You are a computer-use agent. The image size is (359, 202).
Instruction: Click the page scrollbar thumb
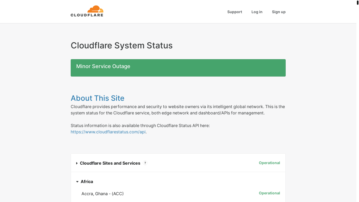point(357,3)
